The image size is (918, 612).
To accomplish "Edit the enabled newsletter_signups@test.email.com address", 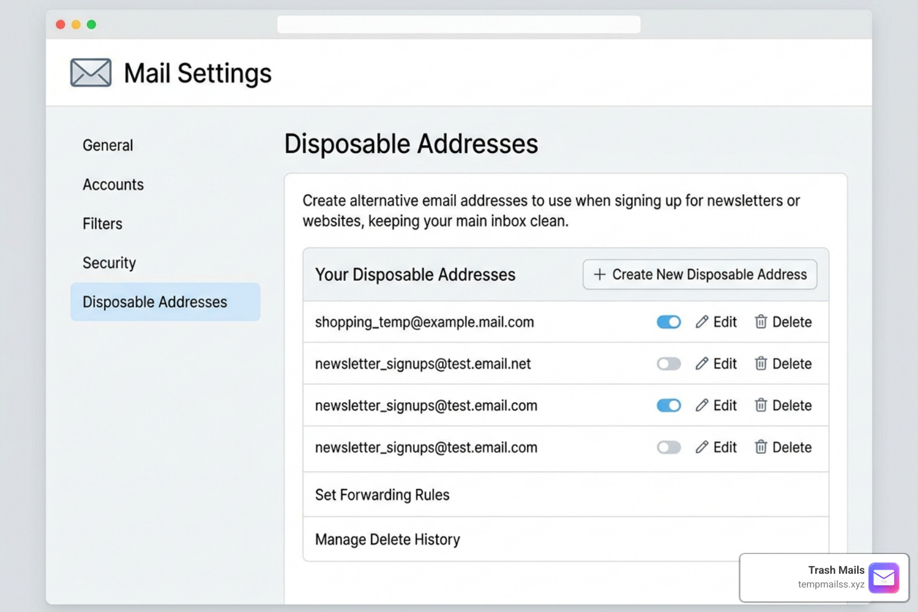I will 716,406.
